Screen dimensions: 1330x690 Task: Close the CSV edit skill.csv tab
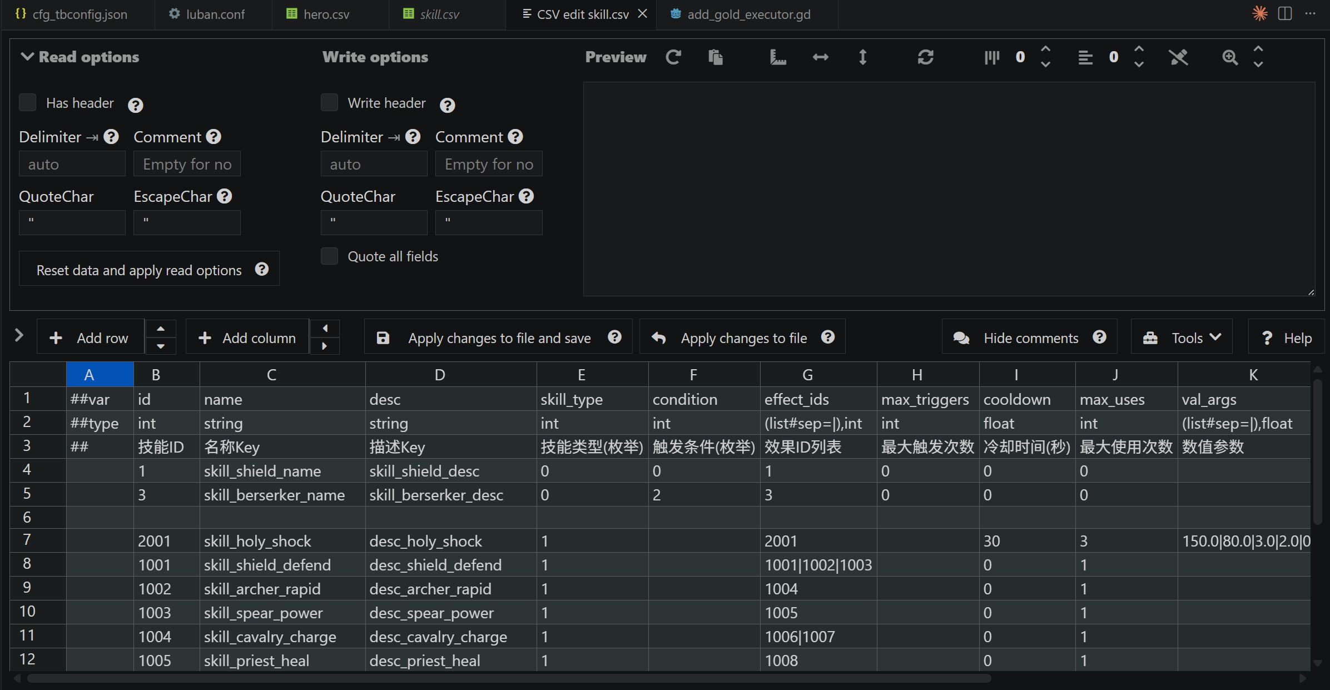(x=642, y=13)
